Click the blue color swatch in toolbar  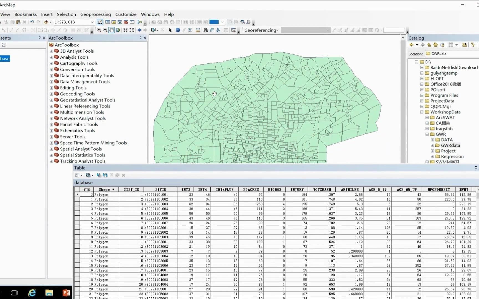pyautogui.click(x=214, y=22)
